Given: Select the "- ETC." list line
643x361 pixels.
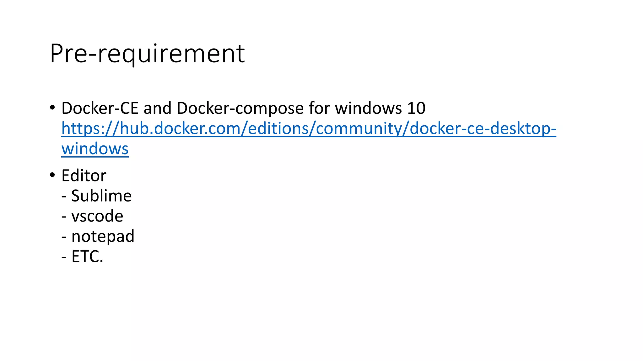Looking at the screenshot, I should (82, 257).
